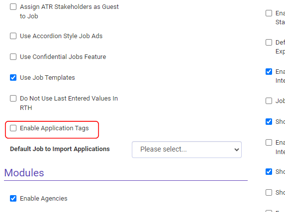Tick the Use Confidential Jobs Feature checkbox

click(x=13, y=57)
